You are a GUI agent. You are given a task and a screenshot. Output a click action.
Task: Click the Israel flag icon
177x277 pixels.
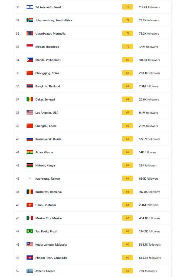30,7
